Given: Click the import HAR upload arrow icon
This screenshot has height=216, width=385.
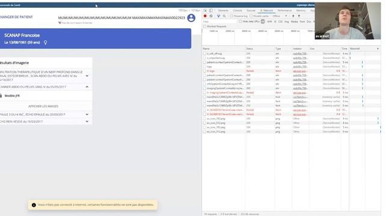Looking at the screenshot, I should [293, 16].
